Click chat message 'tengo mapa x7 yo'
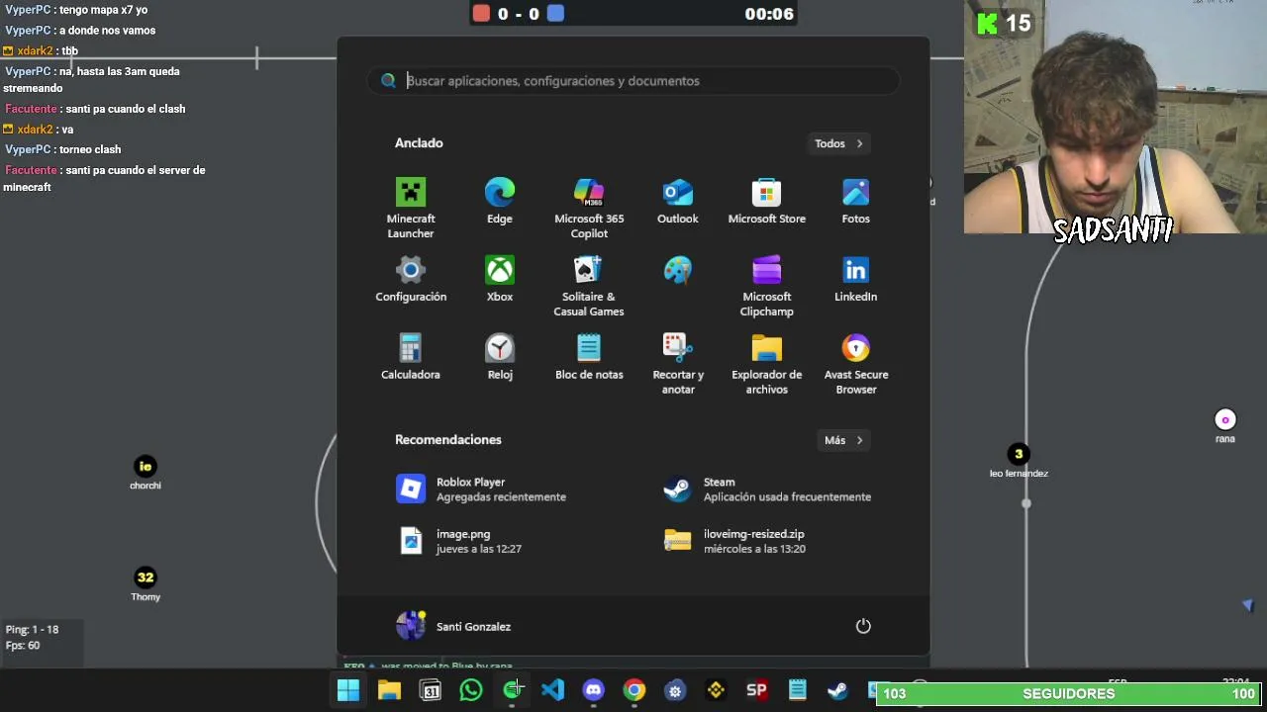The image size is (1267, 712). point(104,10)
